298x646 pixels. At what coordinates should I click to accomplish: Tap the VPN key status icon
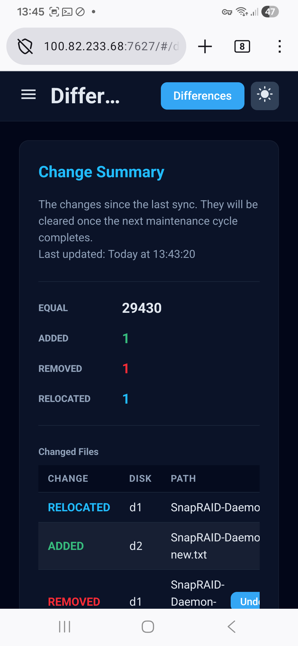tap(227, 12)
